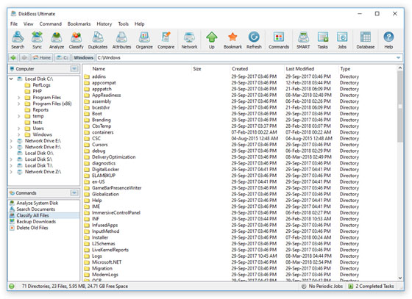Select the Organize files tool
412x299 pixels.
(144, 40)
